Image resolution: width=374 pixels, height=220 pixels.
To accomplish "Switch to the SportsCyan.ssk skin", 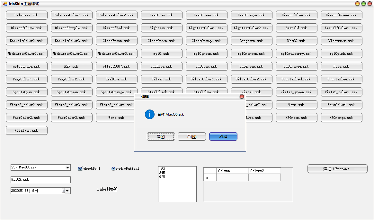I will [26, 92].
